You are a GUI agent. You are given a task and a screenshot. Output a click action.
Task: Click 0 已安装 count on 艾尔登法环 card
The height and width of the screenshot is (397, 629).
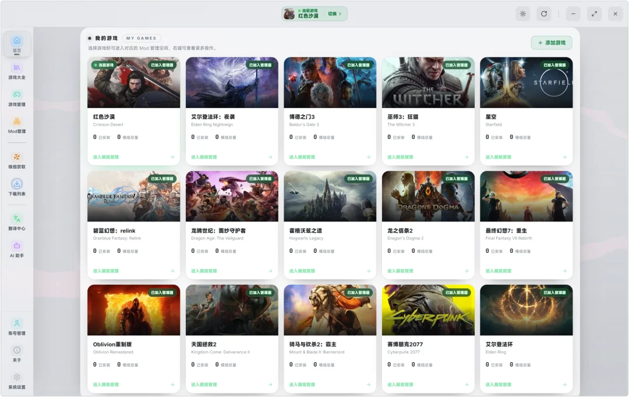click(x=494, y=364)
